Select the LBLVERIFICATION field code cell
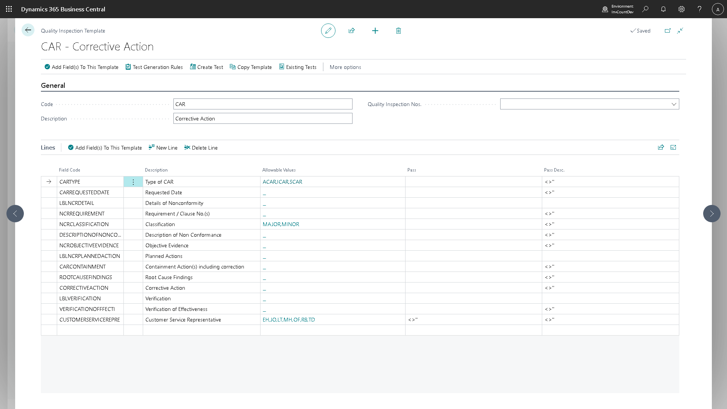This screenshot has height=409, width=727. pos(90,298)
